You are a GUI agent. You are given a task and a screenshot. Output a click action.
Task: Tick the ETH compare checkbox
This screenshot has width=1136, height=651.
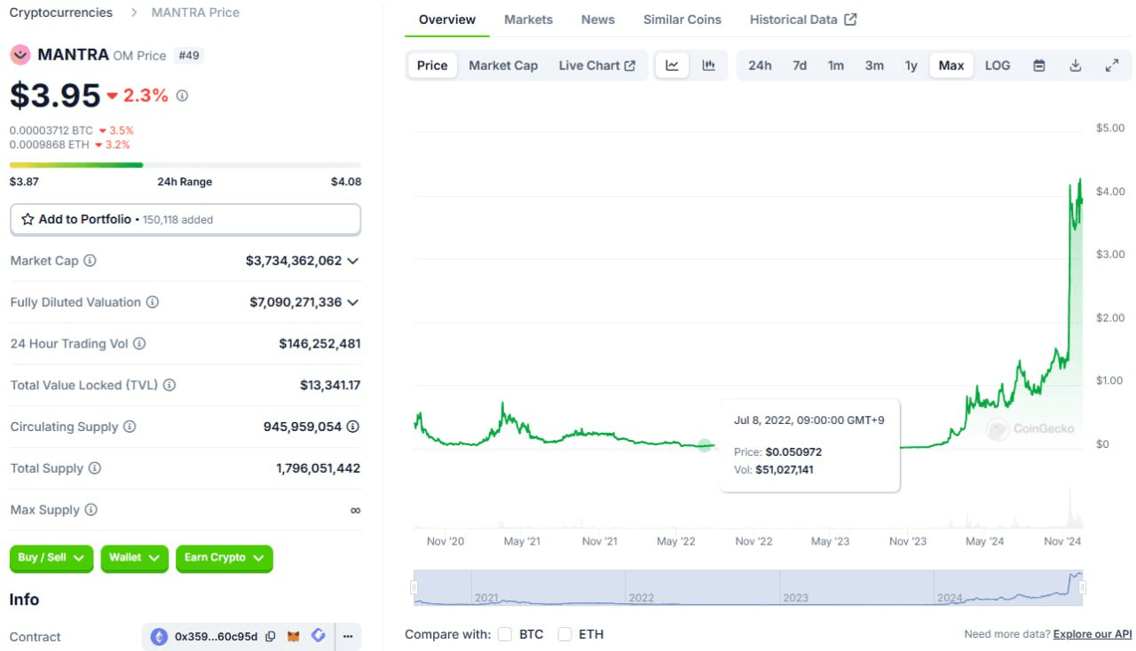coord(564,634)
